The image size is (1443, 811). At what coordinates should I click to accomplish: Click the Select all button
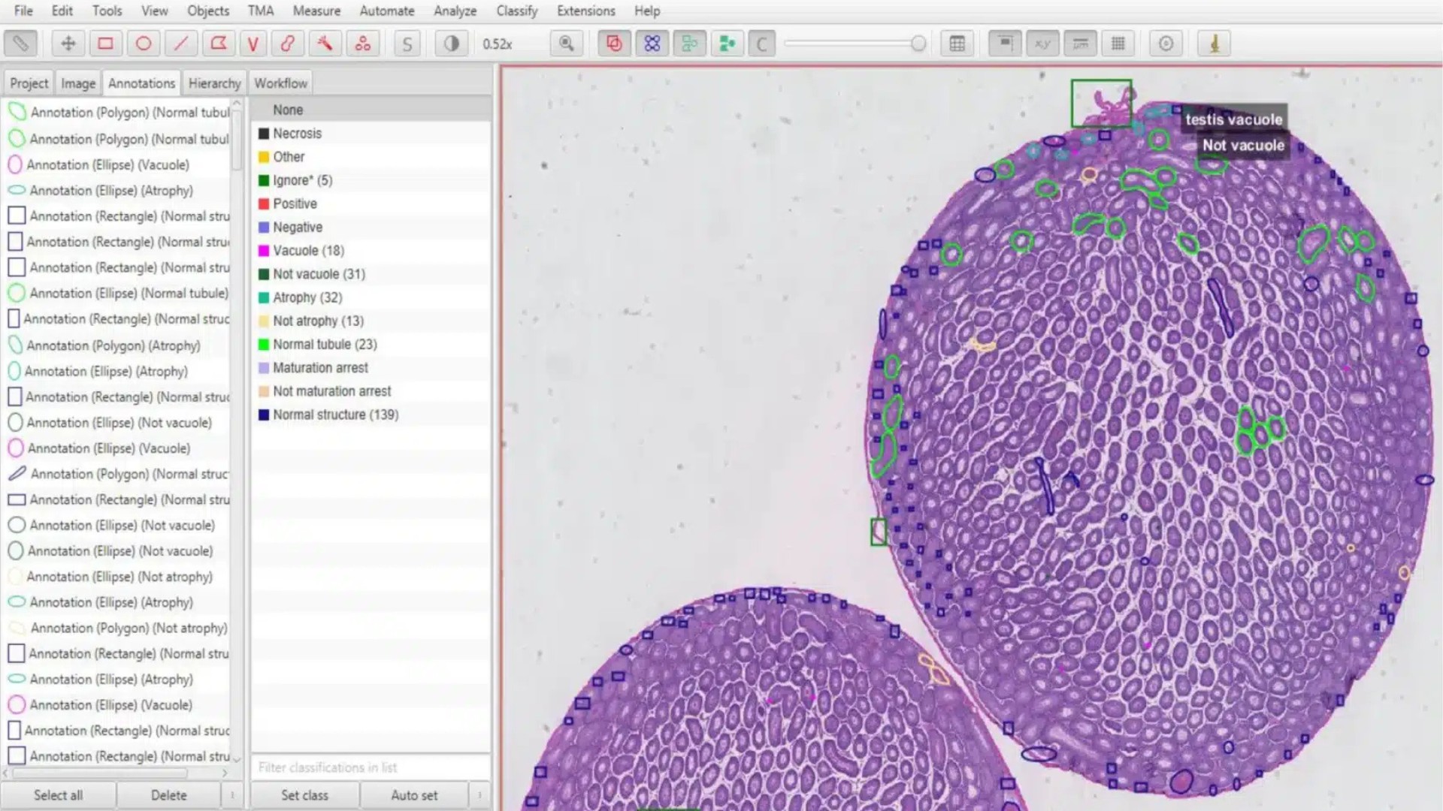59,795
